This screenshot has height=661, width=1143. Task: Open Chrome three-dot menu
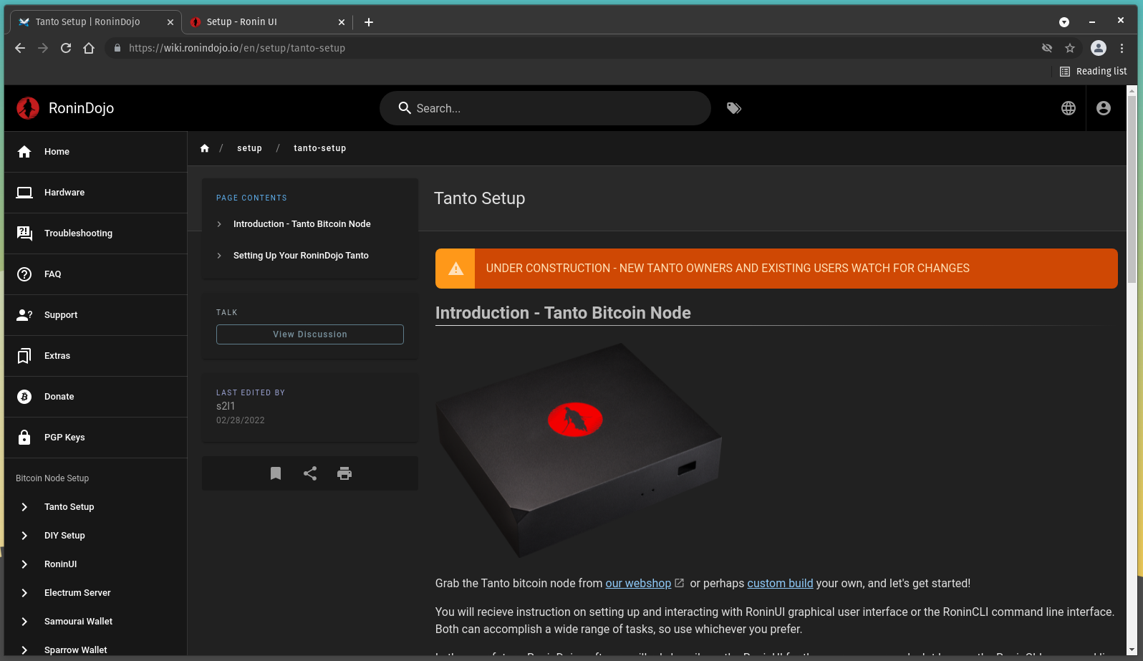click(1122, 48)
